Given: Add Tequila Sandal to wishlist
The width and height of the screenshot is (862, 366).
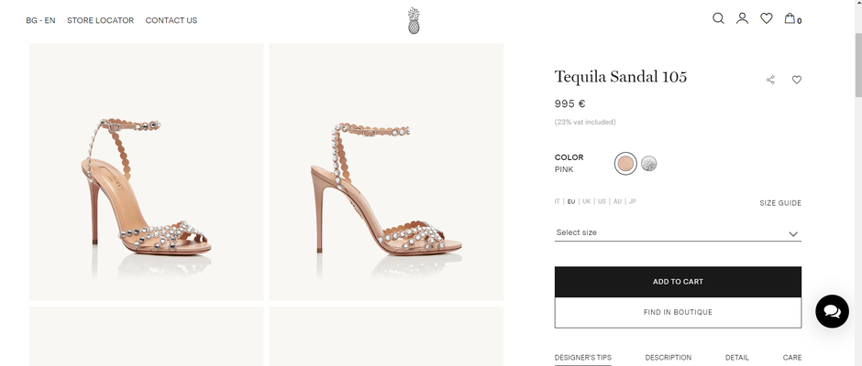Looking at the screenshot, I should [x=796, y=80].
